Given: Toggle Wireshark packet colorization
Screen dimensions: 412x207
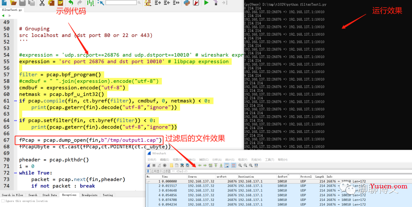Looking at the screenshot, I should 233,165.
